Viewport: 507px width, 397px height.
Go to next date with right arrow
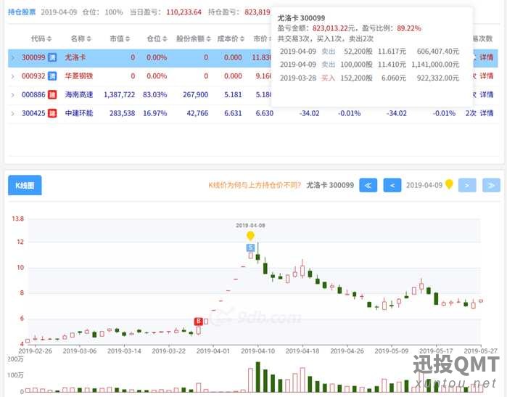(x=467, y=185)
